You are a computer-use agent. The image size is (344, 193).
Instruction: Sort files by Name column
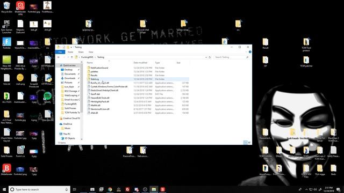(90, 63)
